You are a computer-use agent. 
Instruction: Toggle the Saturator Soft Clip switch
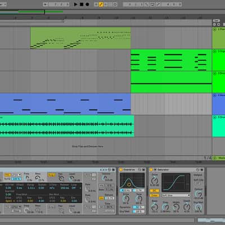coord(197,183)
